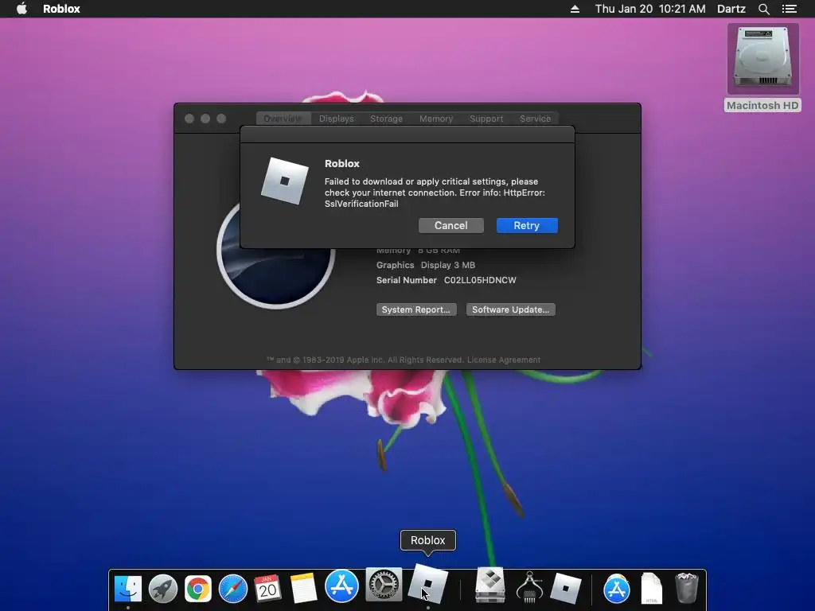Cancel the Roblox error dialog
The height and width of the screenshot is (611, 815).
click(451, 225)
